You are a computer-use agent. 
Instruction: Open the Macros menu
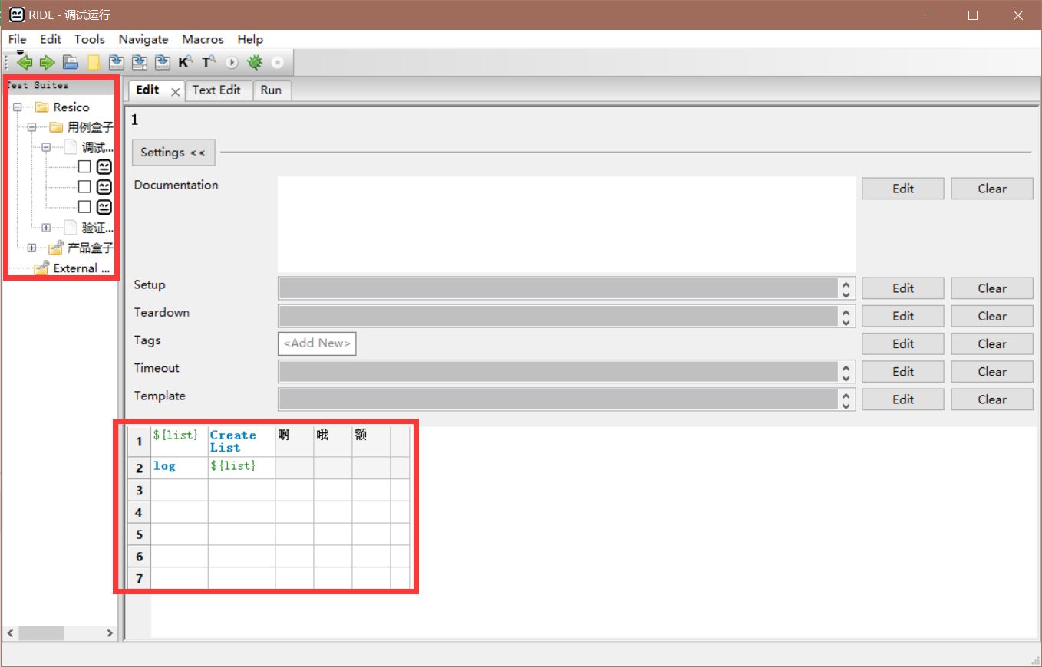[203, 39]
